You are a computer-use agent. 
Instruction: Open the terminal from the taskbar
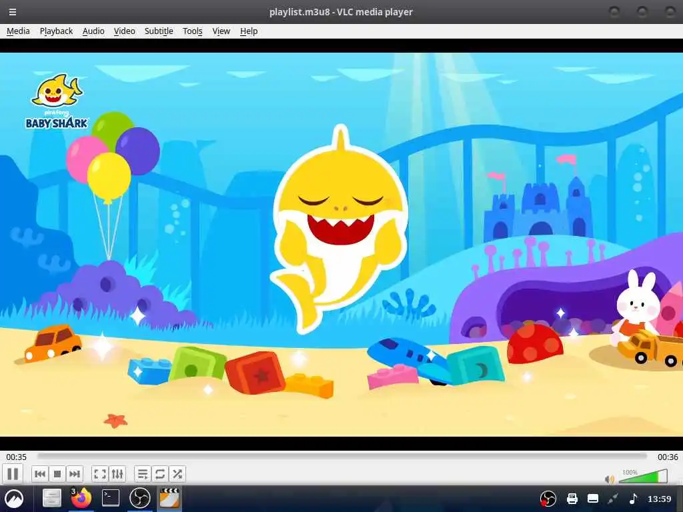111,498
